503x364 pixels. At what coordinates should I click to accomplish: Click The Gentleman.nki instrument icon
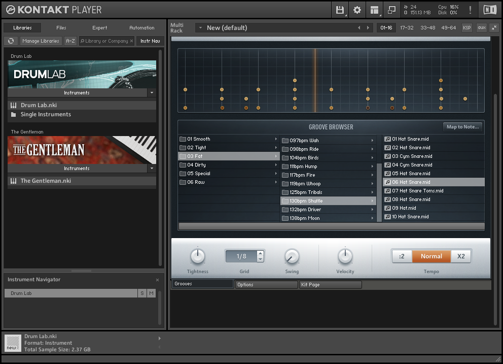tap(14, 181)
